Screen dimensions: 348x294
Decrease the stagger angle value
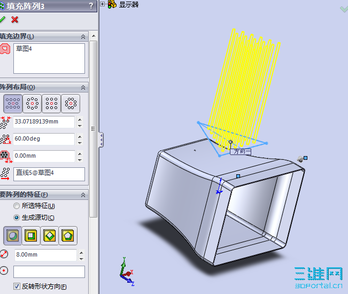click(x=80, y=143)
